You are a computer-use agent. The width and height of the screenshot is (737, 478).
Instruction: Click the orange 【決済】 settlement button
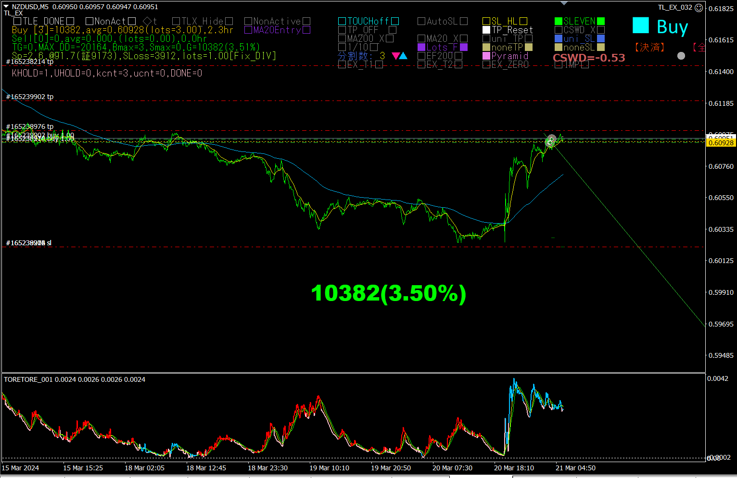tap(649, 47)
